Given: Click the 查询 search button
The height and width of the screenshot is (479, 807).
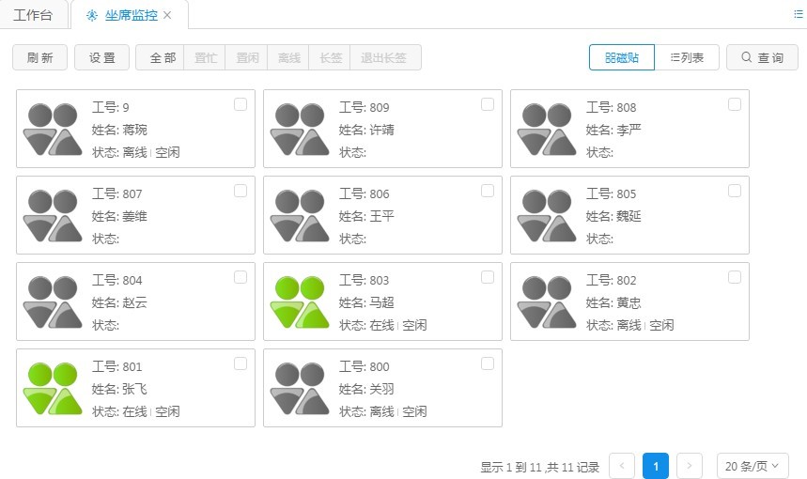Looking at the screenshot, I should point(762,57).
